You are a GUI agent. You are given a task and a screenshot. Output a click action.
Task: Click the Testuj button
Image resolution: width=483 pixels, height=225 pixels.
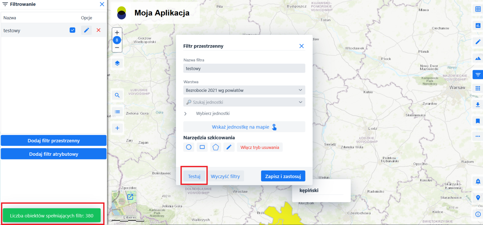pos(194,176)
